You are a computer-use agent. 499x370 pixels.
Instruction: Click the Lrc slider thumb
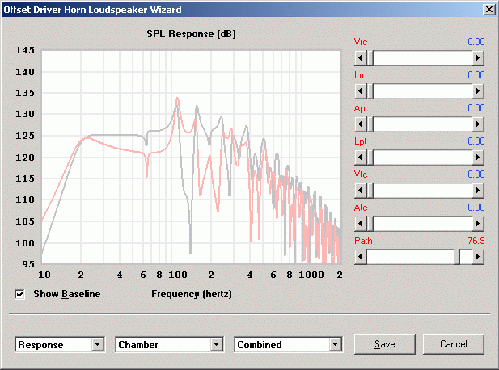(x=370, y=91)
